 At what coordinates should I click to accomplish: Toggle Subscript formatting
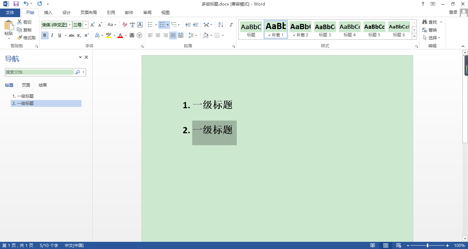pos(79,35)
